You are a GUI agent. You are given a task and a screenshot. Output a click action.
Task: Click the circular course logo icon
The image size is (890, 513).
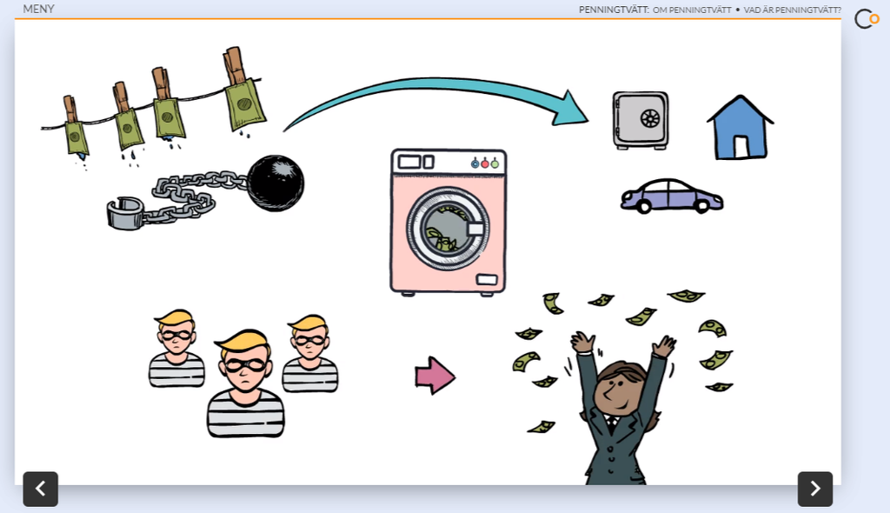coord(867,19)
